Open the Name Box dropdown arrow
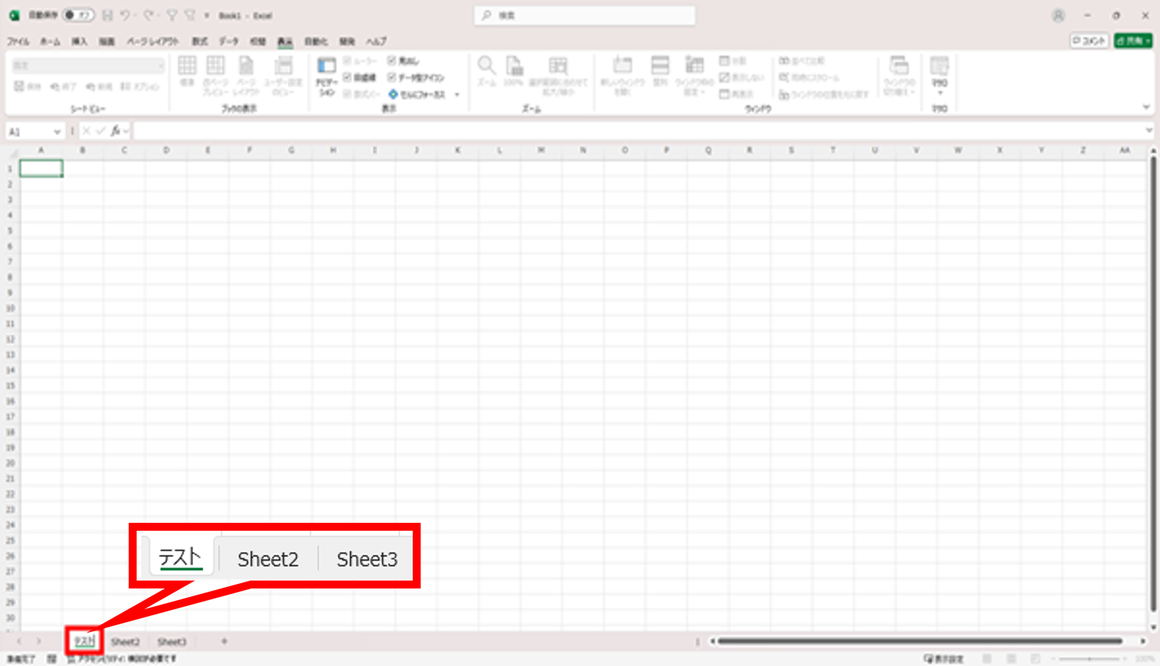The width and height of the screenshot is (1160, 666). point(57,131)
